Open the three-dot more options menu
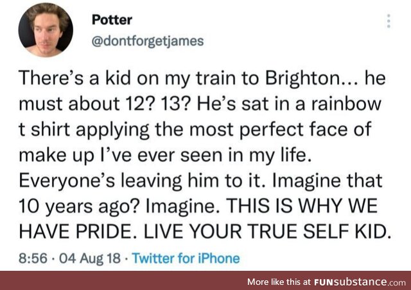The width and height of the screenshot is (411, 290). tap(389, 21)
